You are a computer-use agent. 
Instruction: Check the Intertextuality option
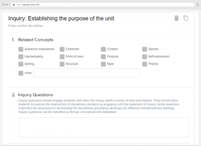[x=21, y=57]
